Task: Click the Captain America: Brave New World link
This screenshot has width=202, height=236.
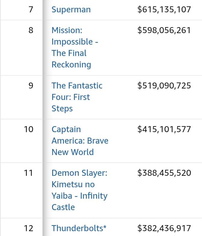Action: 80,141
